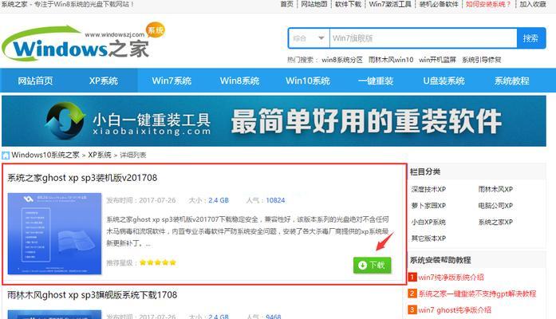The image size is (556, 319).
Task: Open tutorial win7纯净版系统介绍
Action: point(451,278)
